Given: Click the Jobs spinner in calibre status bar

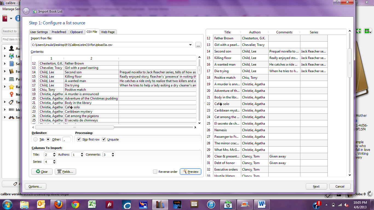Looking at the screenshot, I should (370, 194).
